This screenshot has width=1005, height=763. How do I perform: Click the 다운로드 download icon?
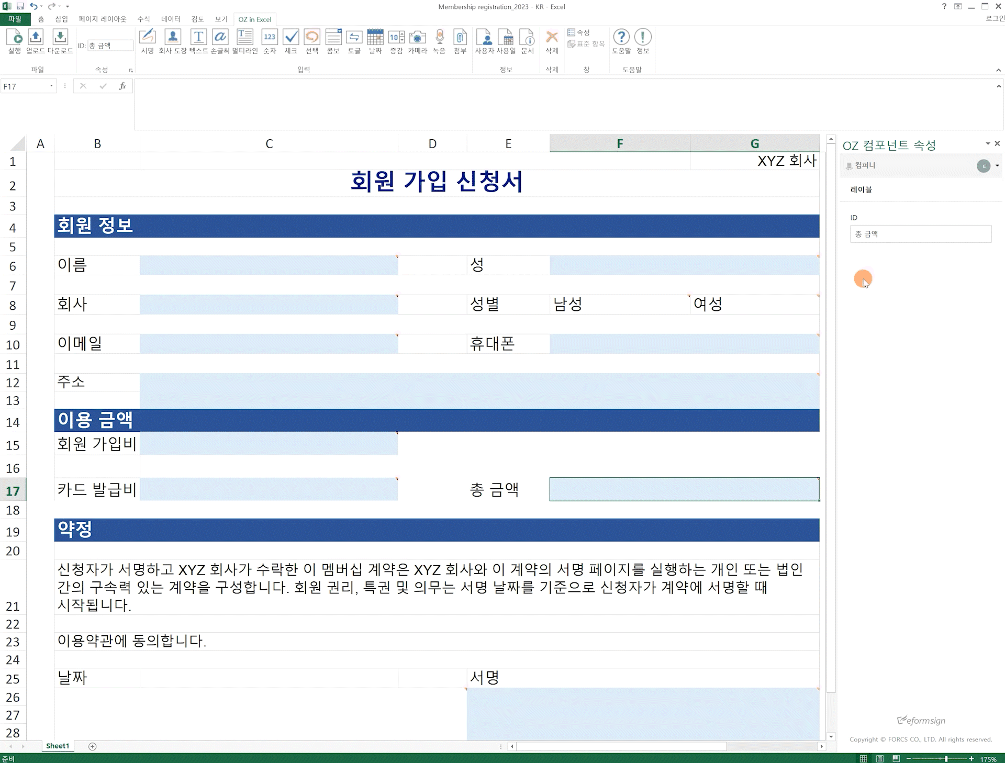pyautogui.click(x=60, y=41)
